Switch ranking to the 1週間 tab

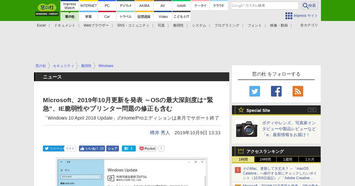coord(288,159)
